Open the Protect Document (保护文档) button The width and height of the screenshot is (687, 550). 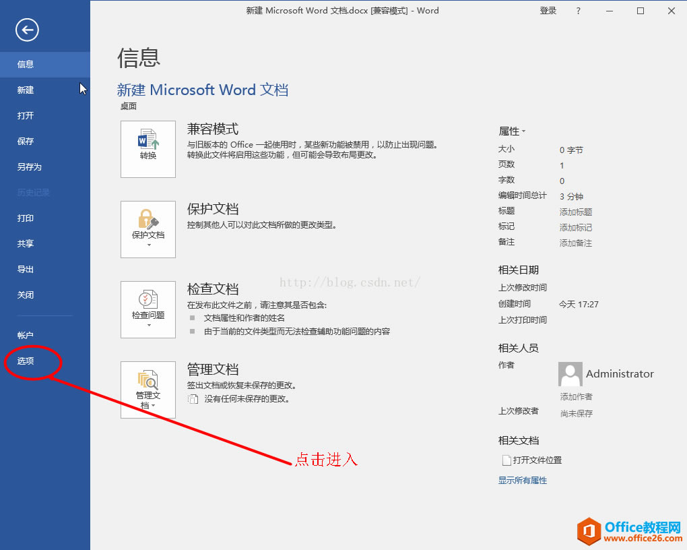pos(148,229)
